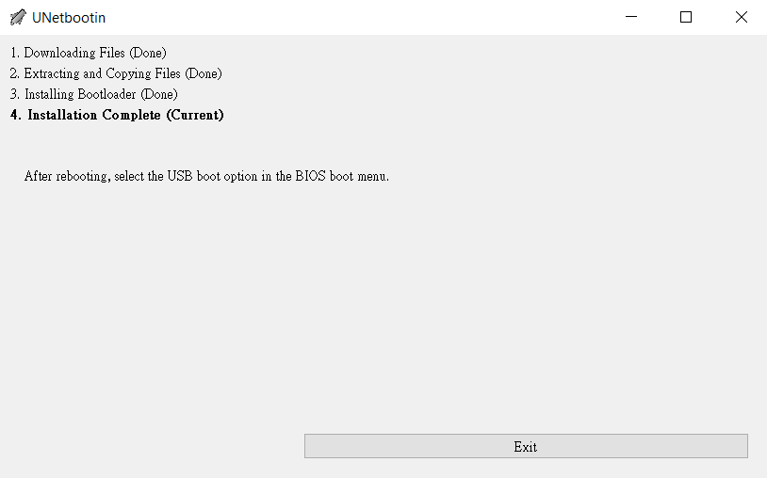Click the word USB in the message

tap(180, 176)
